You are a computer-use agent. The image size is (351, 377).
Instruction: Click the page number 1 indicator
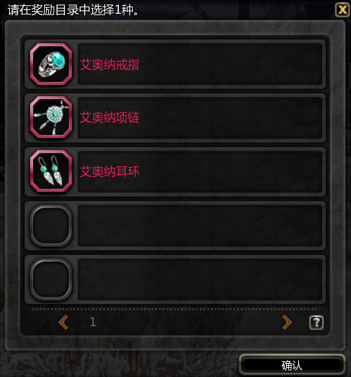coord(93,322)
